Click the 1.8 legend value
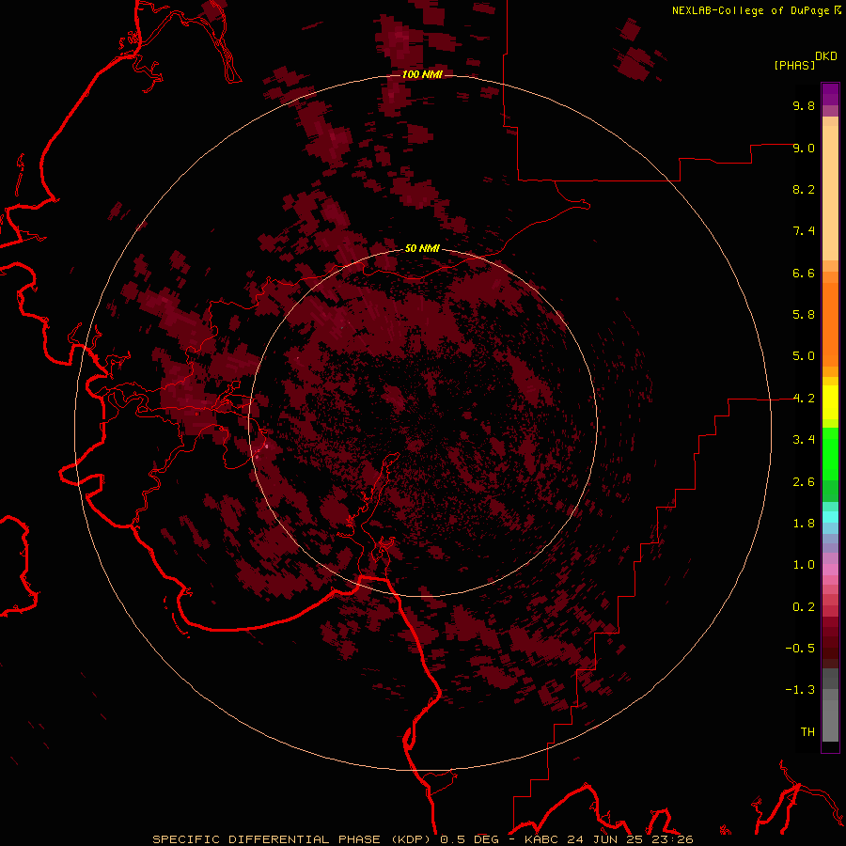 coord(804,524)
